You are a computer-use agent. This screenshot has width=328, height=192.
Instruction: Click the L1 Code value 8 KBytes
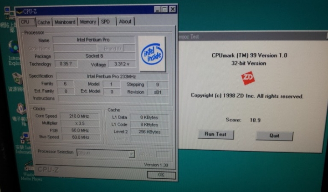[149, 125]
